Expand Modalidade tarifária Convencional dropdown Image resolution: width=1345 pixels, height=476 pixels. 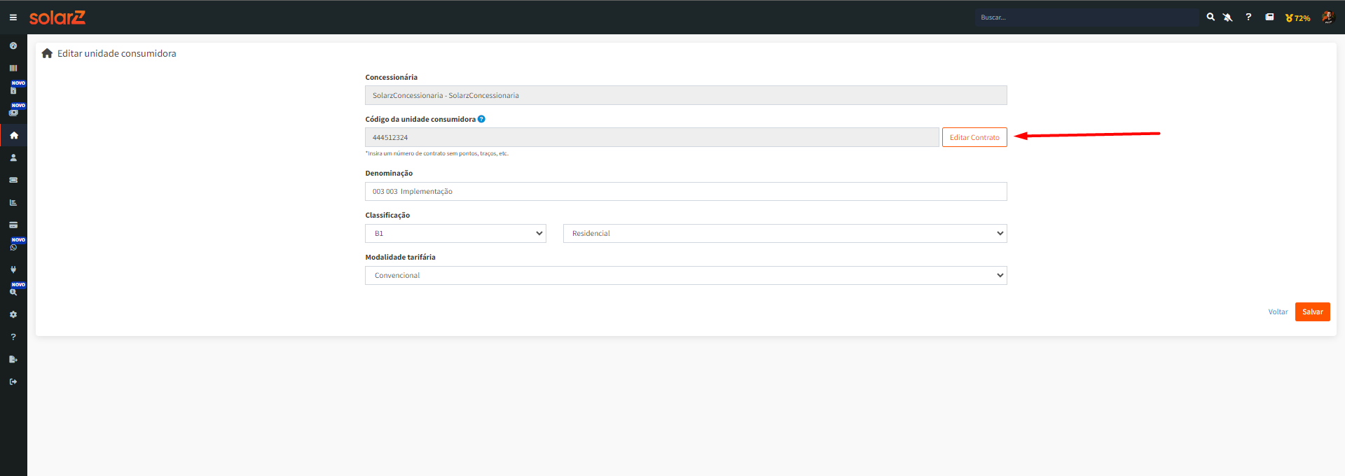tap(686, 275)
